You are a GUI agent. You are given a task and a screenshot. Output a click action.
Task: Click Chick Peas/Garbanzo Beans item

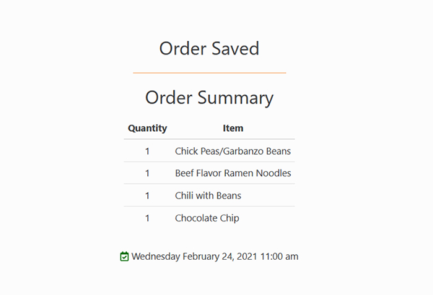(x=233, y=151)
